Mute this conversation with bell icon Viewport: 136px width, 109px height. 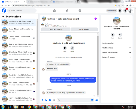pyautogui.click(x=113, y=35)
